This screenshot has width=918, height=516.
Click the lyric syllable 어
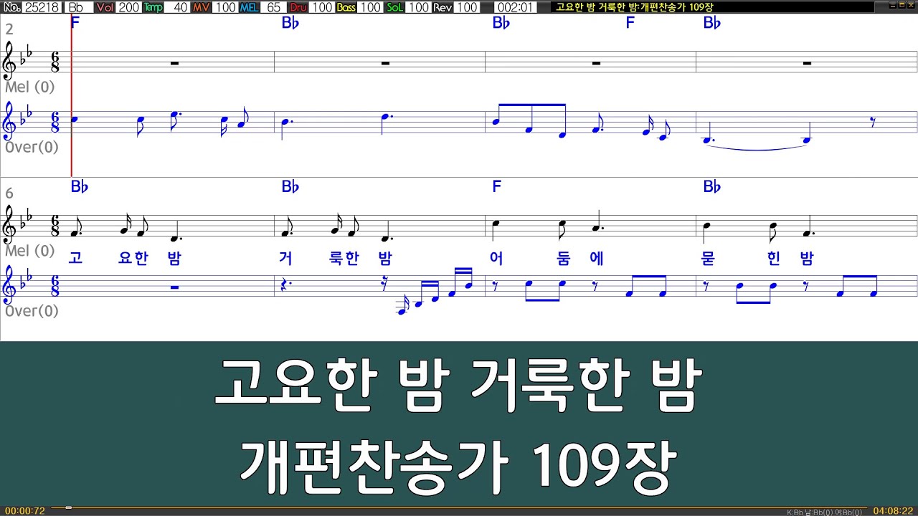[496, 258]
